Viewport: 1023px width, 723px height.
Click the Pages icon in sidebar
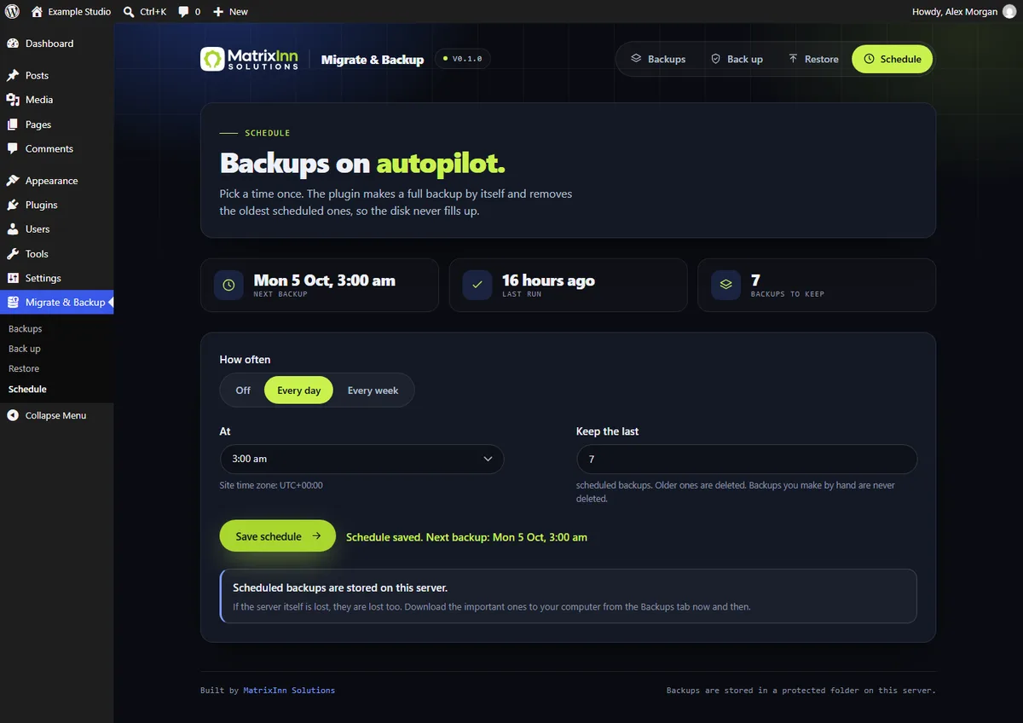tap(13, 124)
